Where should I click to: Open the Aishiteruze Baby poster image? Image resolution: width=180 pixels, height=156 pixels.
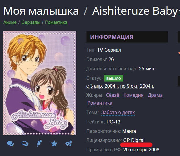40,83
